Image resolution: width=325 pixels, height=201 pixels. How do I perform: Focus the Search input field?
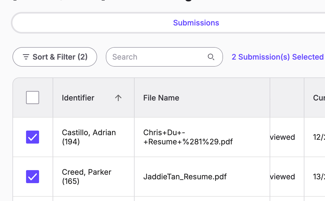coord(164,57)
